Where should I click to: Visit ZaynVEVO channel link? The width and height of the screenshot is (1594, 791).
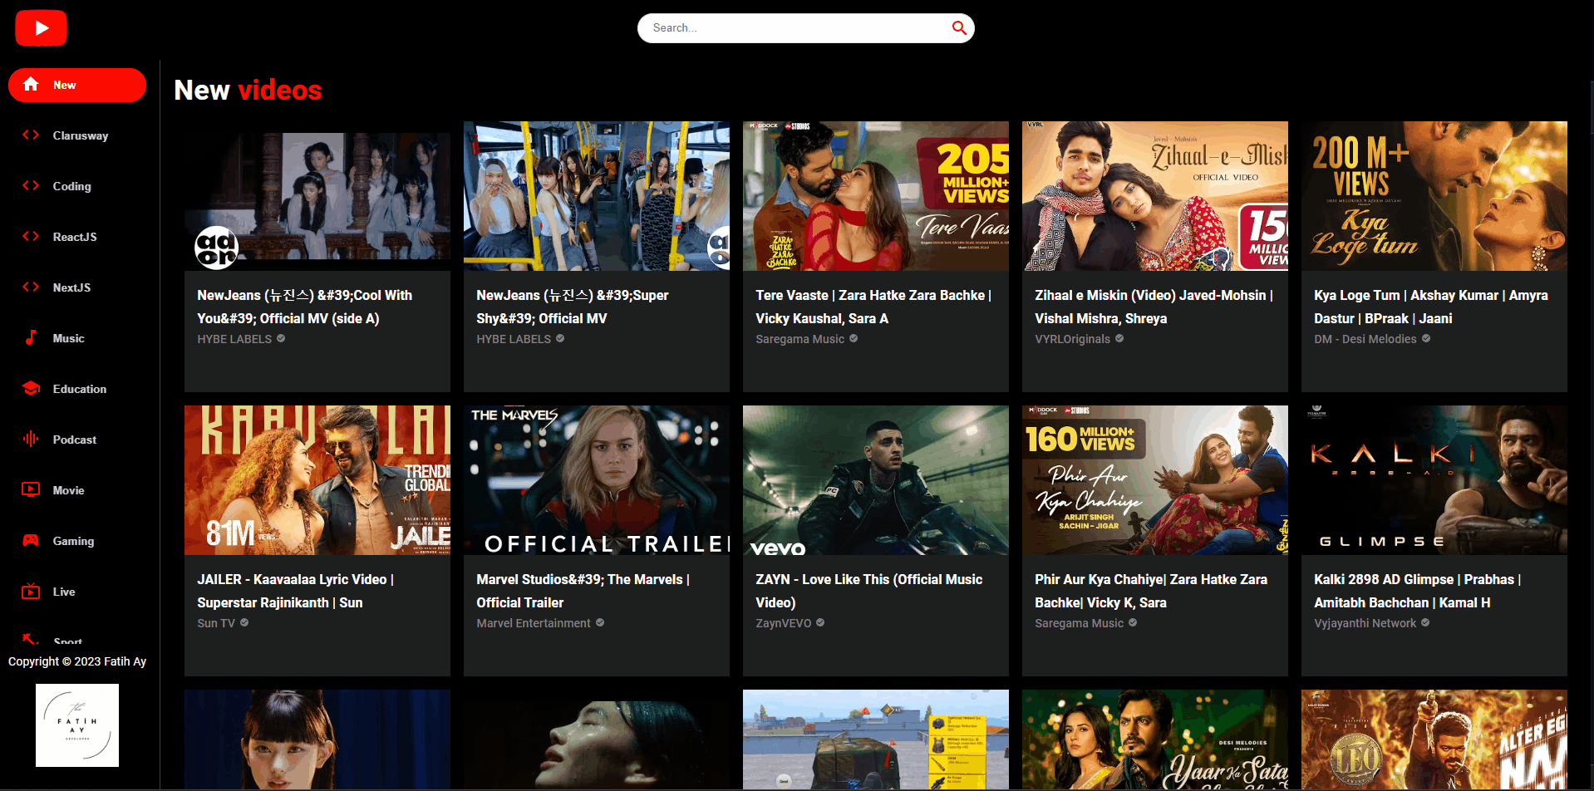click(x=783, y=623)
